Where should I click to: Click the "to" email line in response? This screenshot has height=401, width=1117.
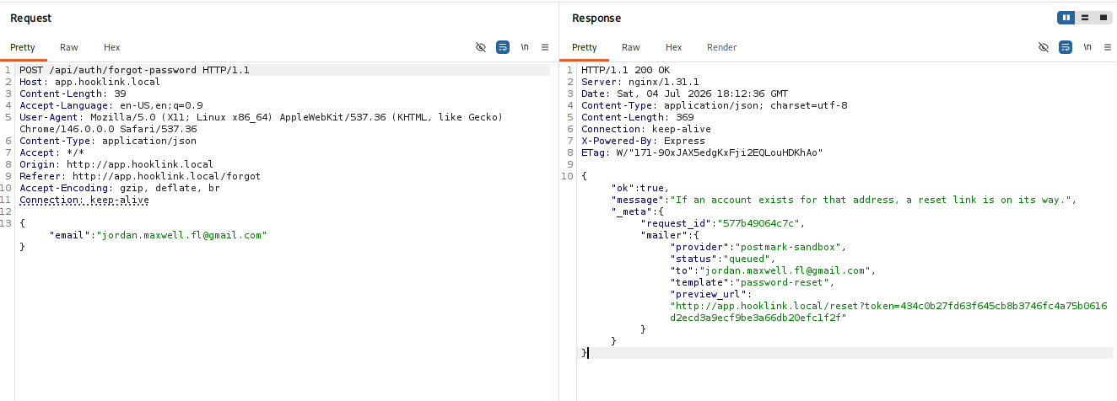click(x=772, y=270)
